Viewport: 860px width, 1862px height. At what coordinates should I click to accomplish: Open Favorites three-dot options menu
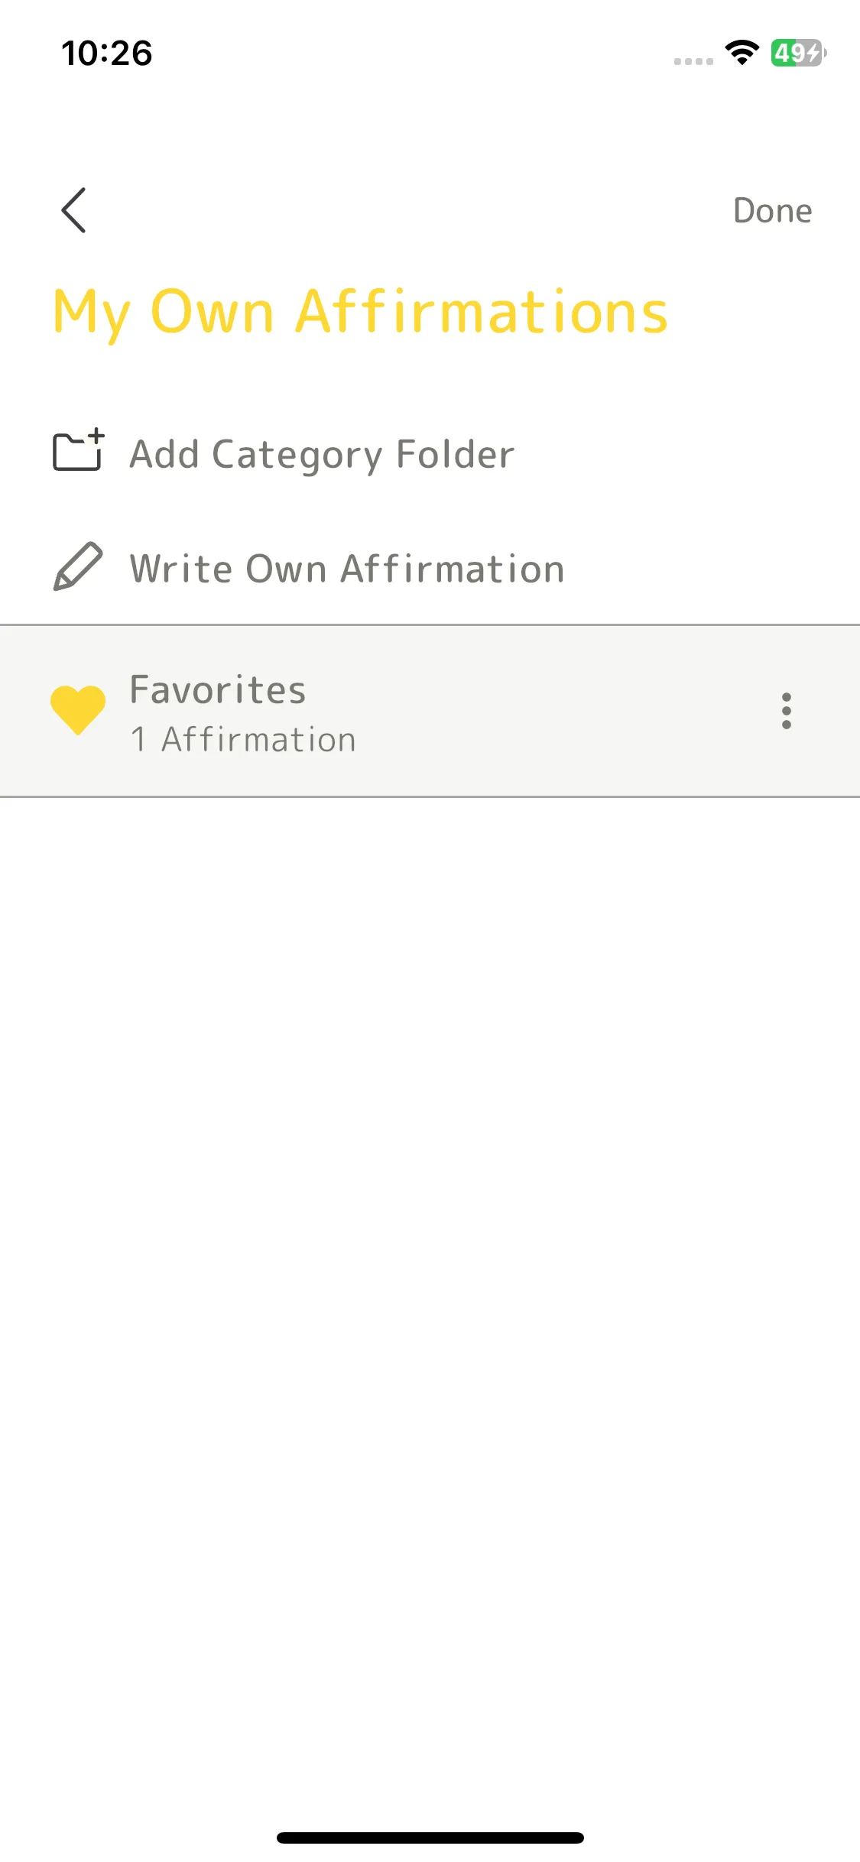click(x=786, y=711)
